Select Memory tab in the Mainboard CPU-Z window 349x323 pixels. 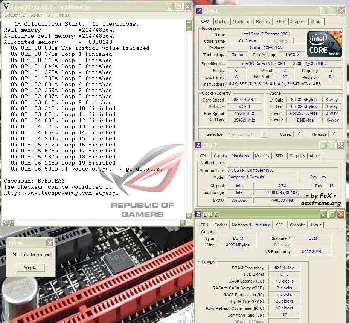[262, 156]
